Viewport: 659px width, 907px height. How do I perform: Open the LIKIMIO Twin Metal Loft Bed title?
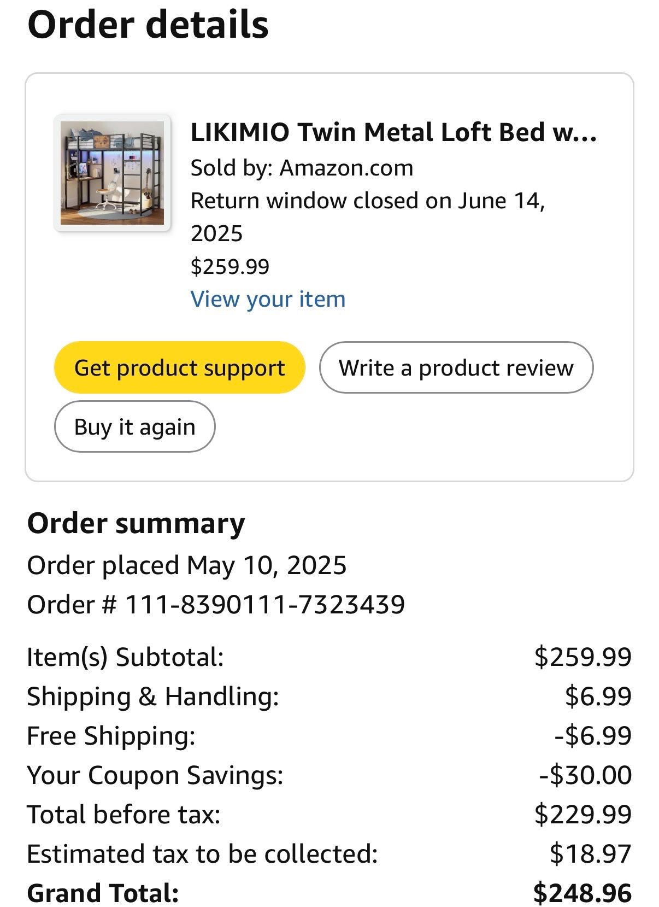point(393,132)
